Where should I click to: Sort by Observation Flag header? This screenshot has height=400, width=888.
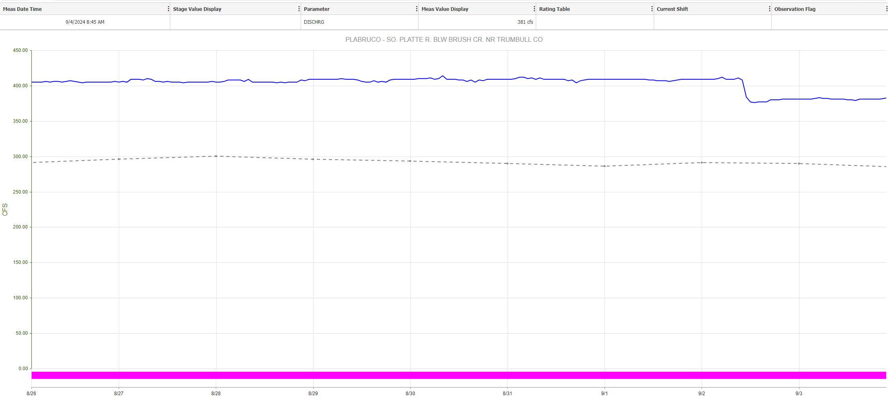tap(795, 9)
